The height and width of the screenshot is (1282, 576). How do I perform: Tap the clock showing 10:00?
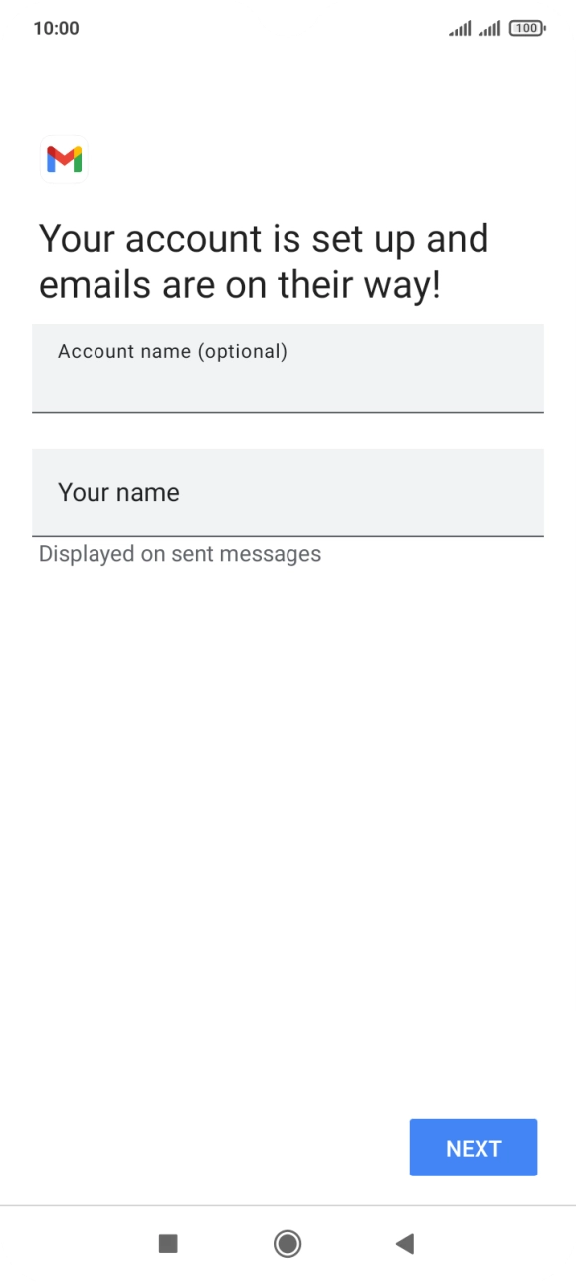click(57, 27)
